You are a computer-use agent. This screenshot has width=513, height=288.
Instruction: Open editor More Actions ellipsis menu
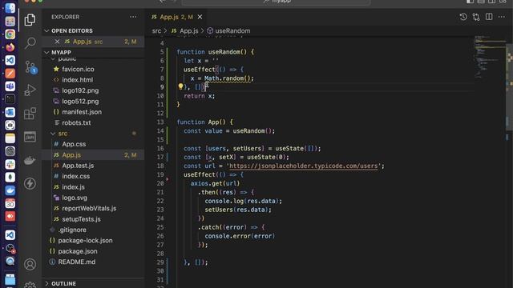[x=502, y=17]
